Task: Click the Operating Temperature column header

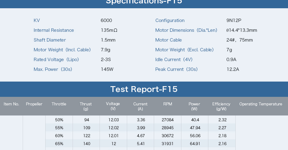Action: coord(261,104)
